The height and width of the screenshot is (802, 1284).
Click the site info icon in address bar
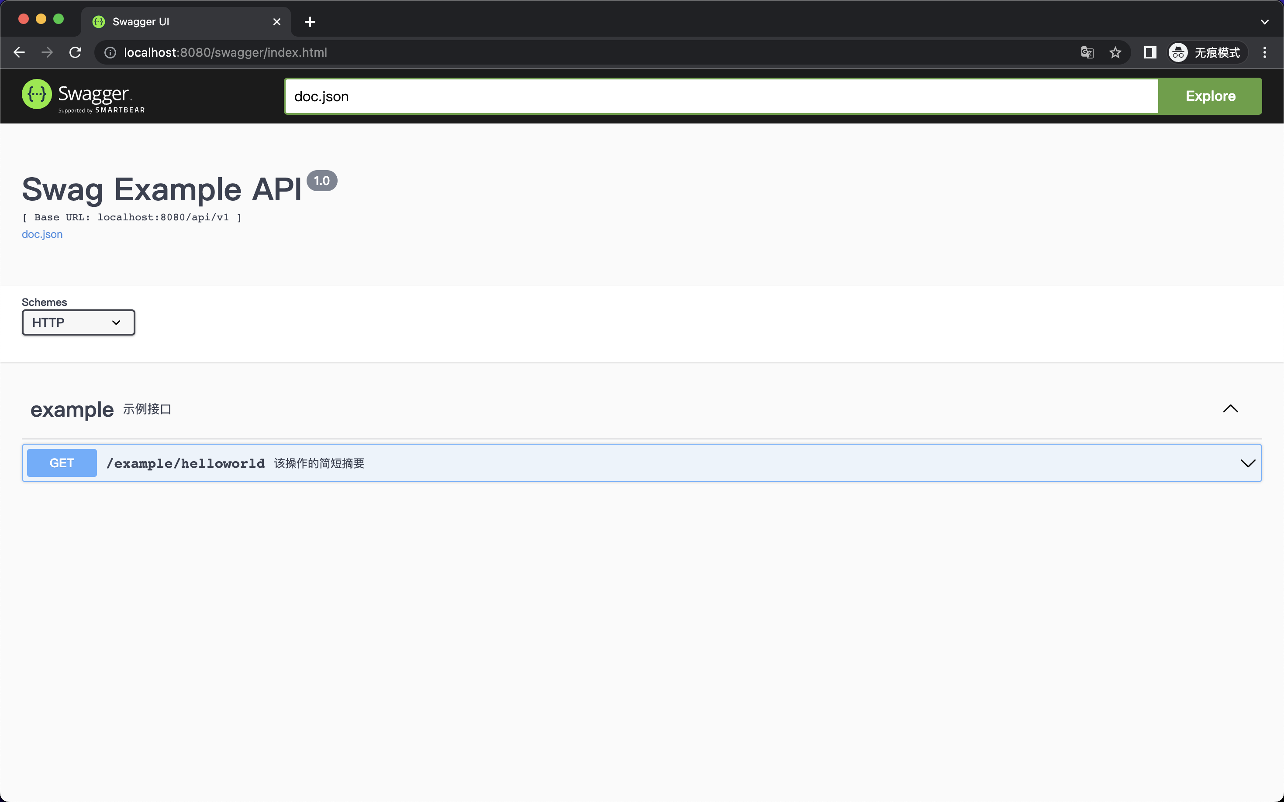[109, 52]
